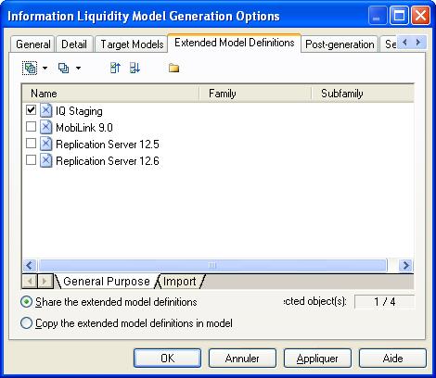Check the Replication Server 12.5 checkbox
Image resolution: width=436 pixels, height=378 pixels.
pos(31,144)
